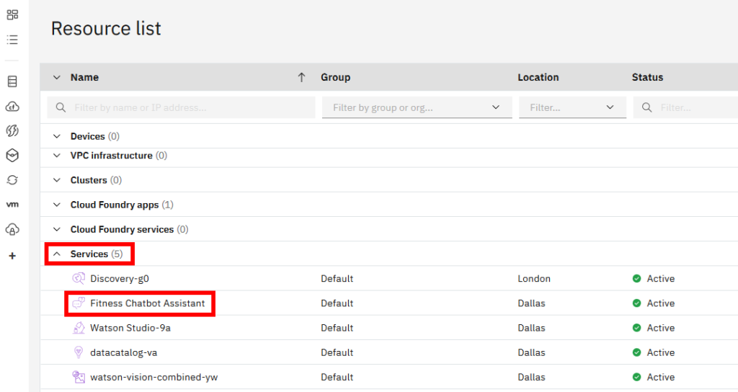
Task: Click Default group of datacatalog-va
Action: [337, 352]
